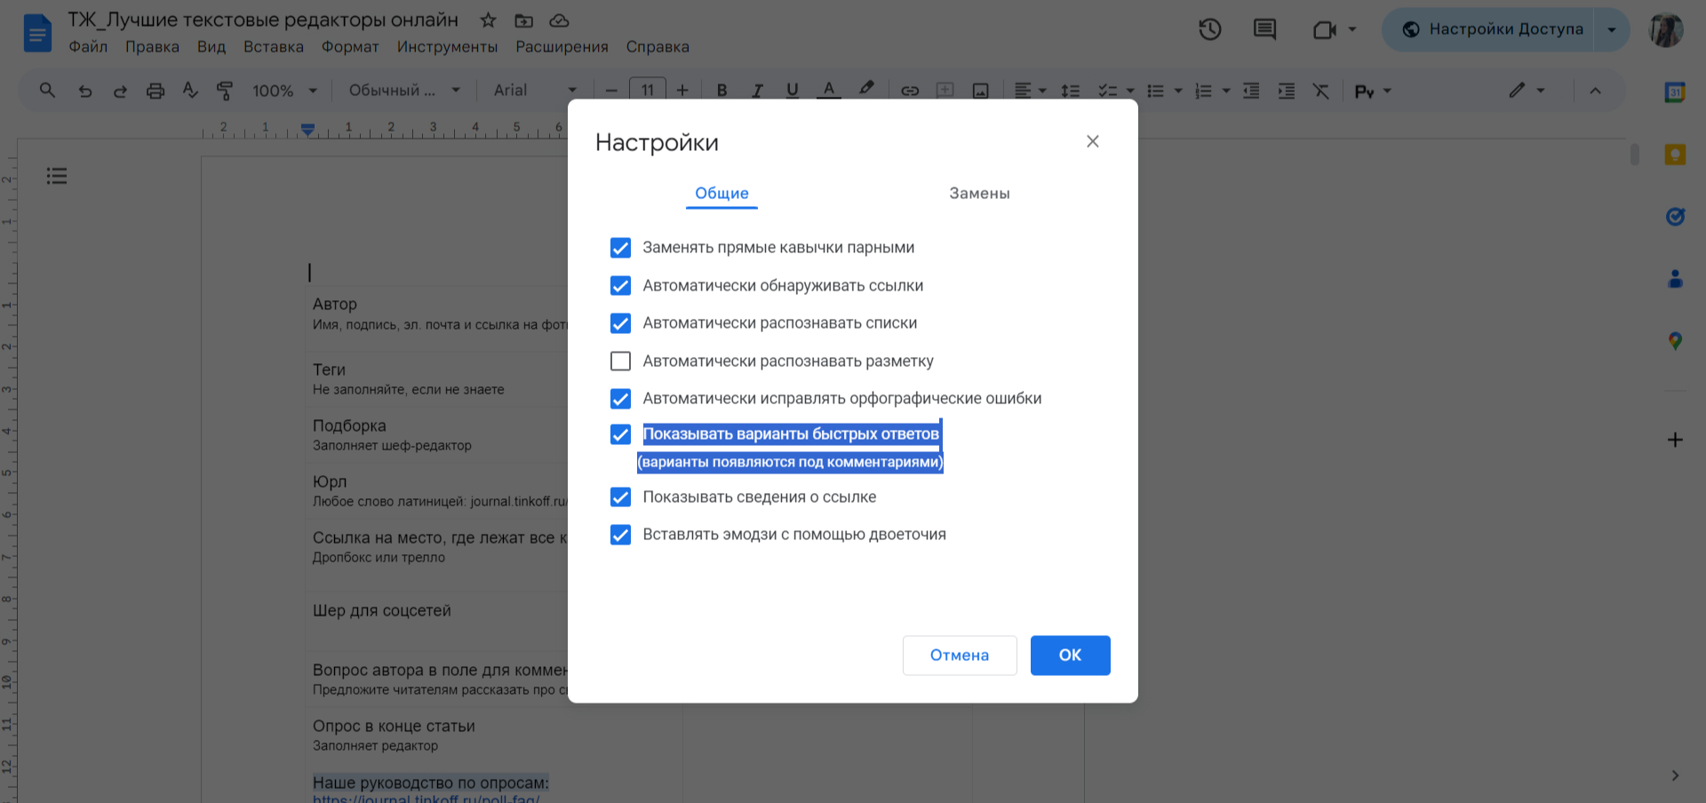Enable automatic markdown detection checkbox

click(620, 361)
